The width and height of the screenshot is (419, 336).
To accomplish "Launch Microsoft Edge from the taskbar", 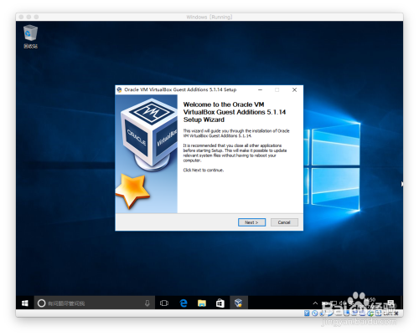I will (184, 303).
